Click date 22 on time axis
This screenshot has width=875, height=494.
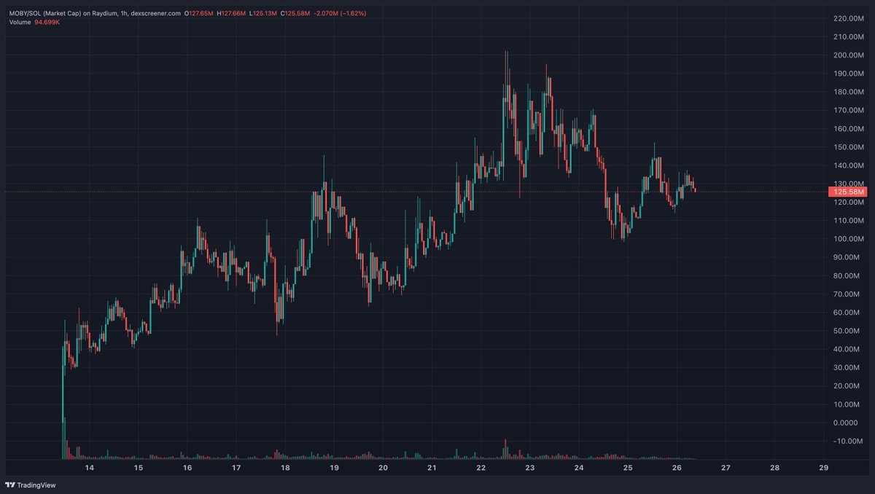click(x=481, y=468)
